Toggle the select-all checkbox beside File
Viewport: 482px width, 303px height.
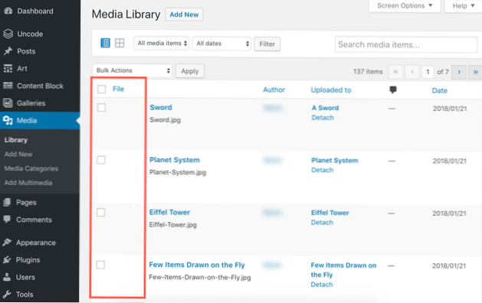pos(101,90)
